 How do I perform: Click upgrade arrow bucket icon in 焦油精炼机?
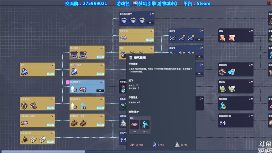[74, 89]
